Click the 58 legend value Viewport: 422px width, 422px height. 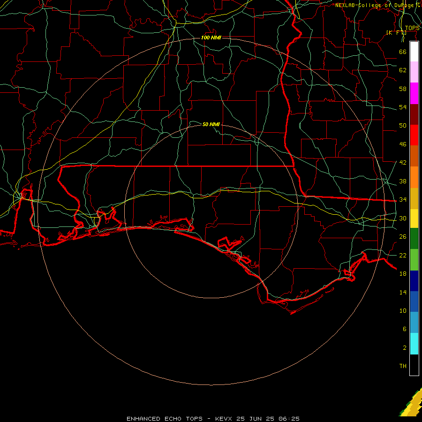point(403,89)
